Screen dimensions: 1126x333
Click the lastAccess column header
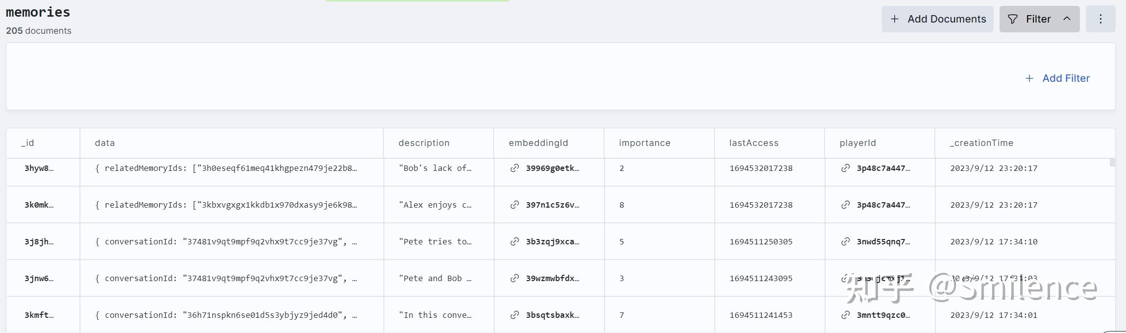[x=753, y=143]
